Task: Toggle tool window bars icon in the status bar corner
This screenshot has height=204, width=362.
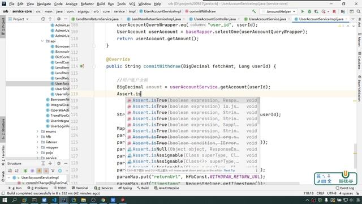Action: (x=3, y=193)
